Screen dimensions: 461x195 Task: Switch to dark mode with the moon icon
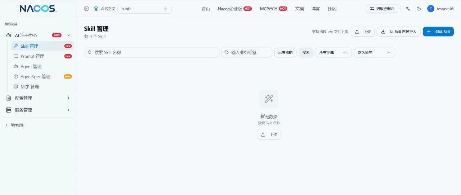(419, 9)
